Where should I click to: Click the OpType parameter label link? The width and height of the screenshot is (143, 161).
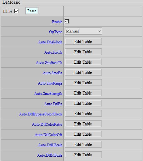56,32
